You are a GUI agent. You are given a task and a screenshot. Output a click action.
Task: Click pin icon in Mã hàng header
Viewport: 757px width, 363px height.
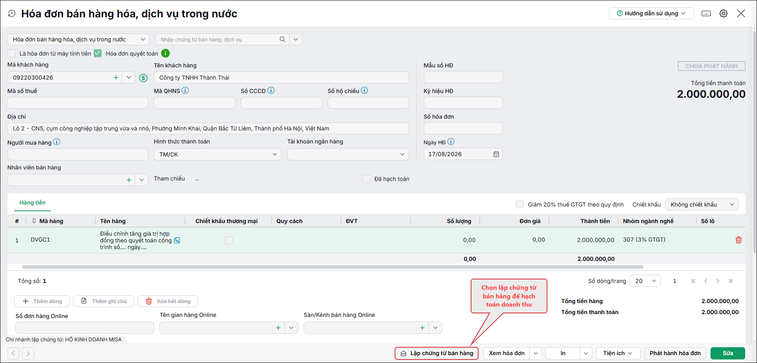(x=34, y=221)
